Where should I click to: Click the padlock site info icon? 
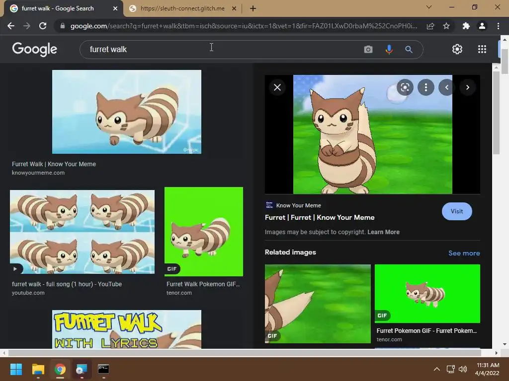pos(62,26)
